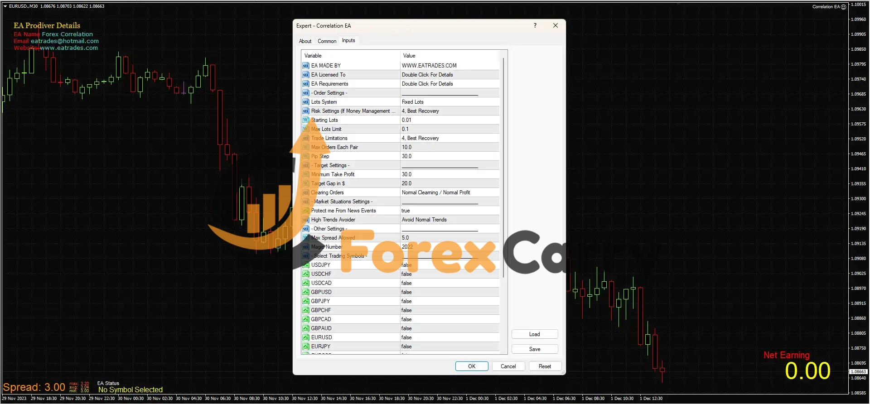The image size is (870, 404).
Task: Click the chart icon beside GBPCAD row
Action: (305, 319)
